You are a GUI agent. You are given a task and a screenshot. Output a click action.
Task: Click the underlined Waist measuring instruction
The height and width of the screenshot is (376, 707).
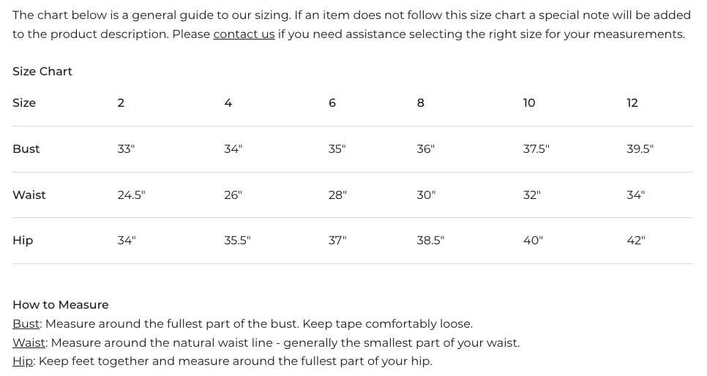click(29, 342)
